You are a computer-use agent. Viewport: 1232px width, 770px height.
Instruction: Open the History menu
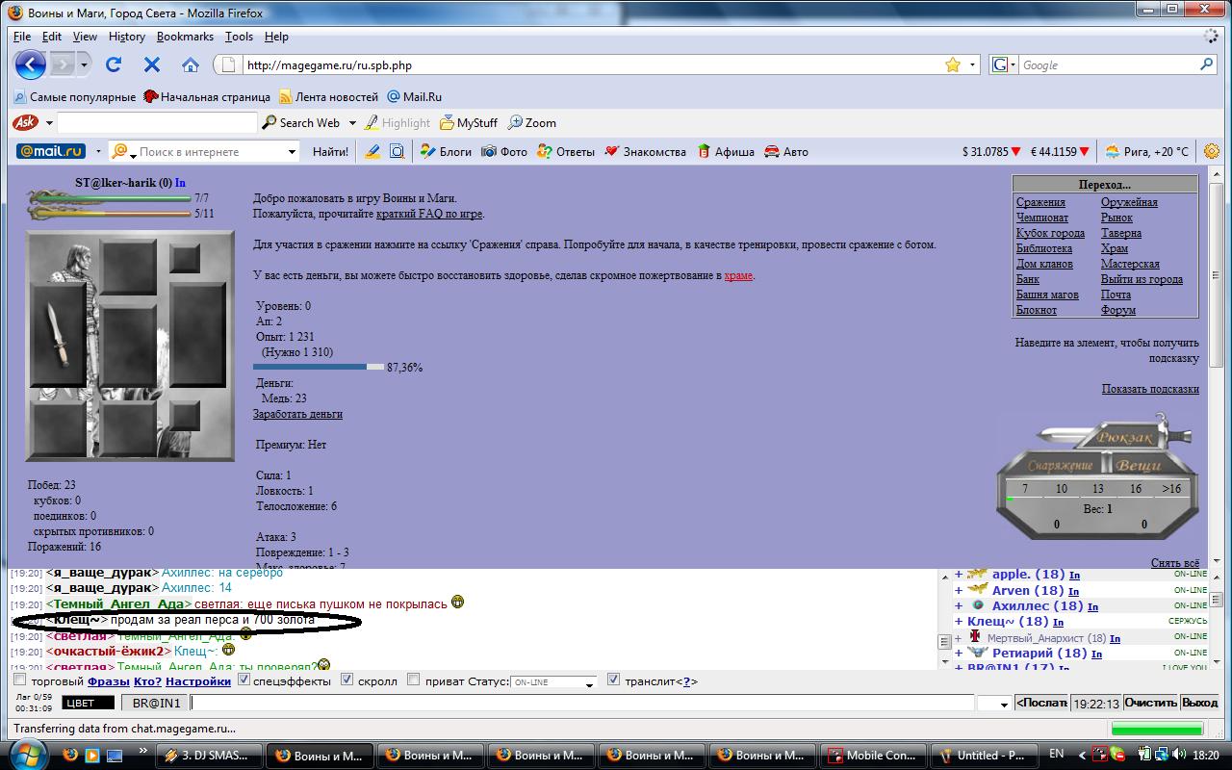(127, 37)
